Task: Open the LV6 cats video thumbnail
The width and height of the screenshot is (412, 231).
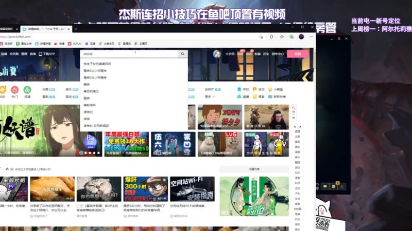Action: [x=220, y=144]
